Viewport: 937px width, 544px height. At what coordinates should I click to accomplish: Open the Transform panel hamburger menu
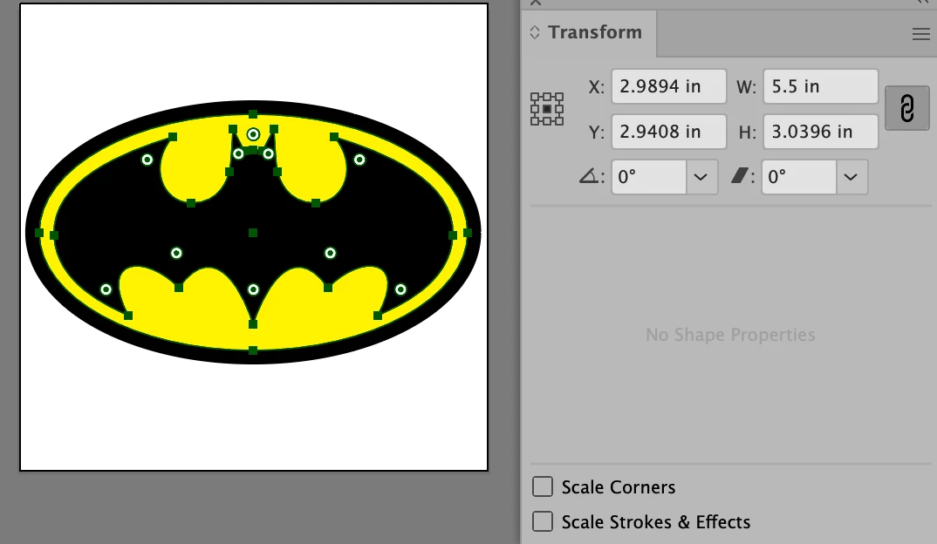point(921,35)
